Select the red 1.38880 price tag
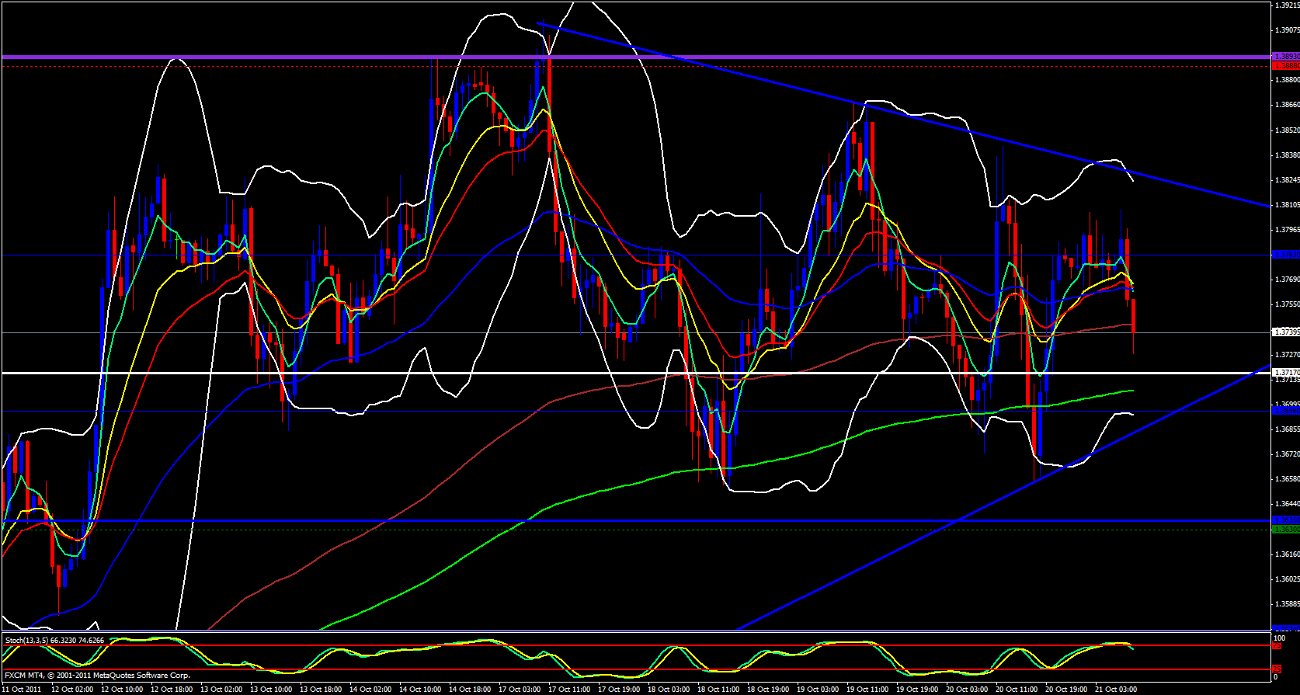 (x=1285, y=66)
